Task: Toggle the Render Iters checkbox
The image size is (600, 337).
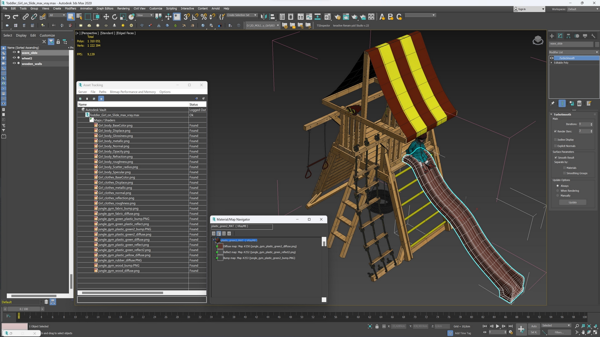Action: [555, 131]
